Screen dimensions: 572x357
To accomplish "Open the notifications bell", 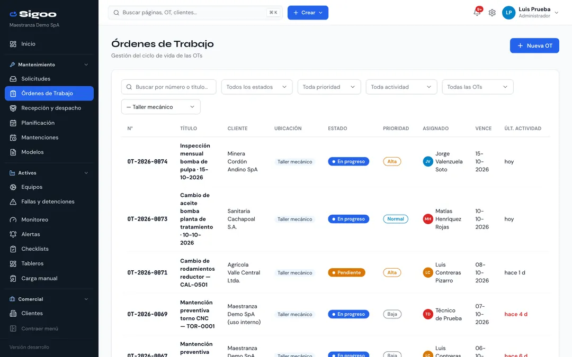I will pyautogui.click(x=477, y=12).
